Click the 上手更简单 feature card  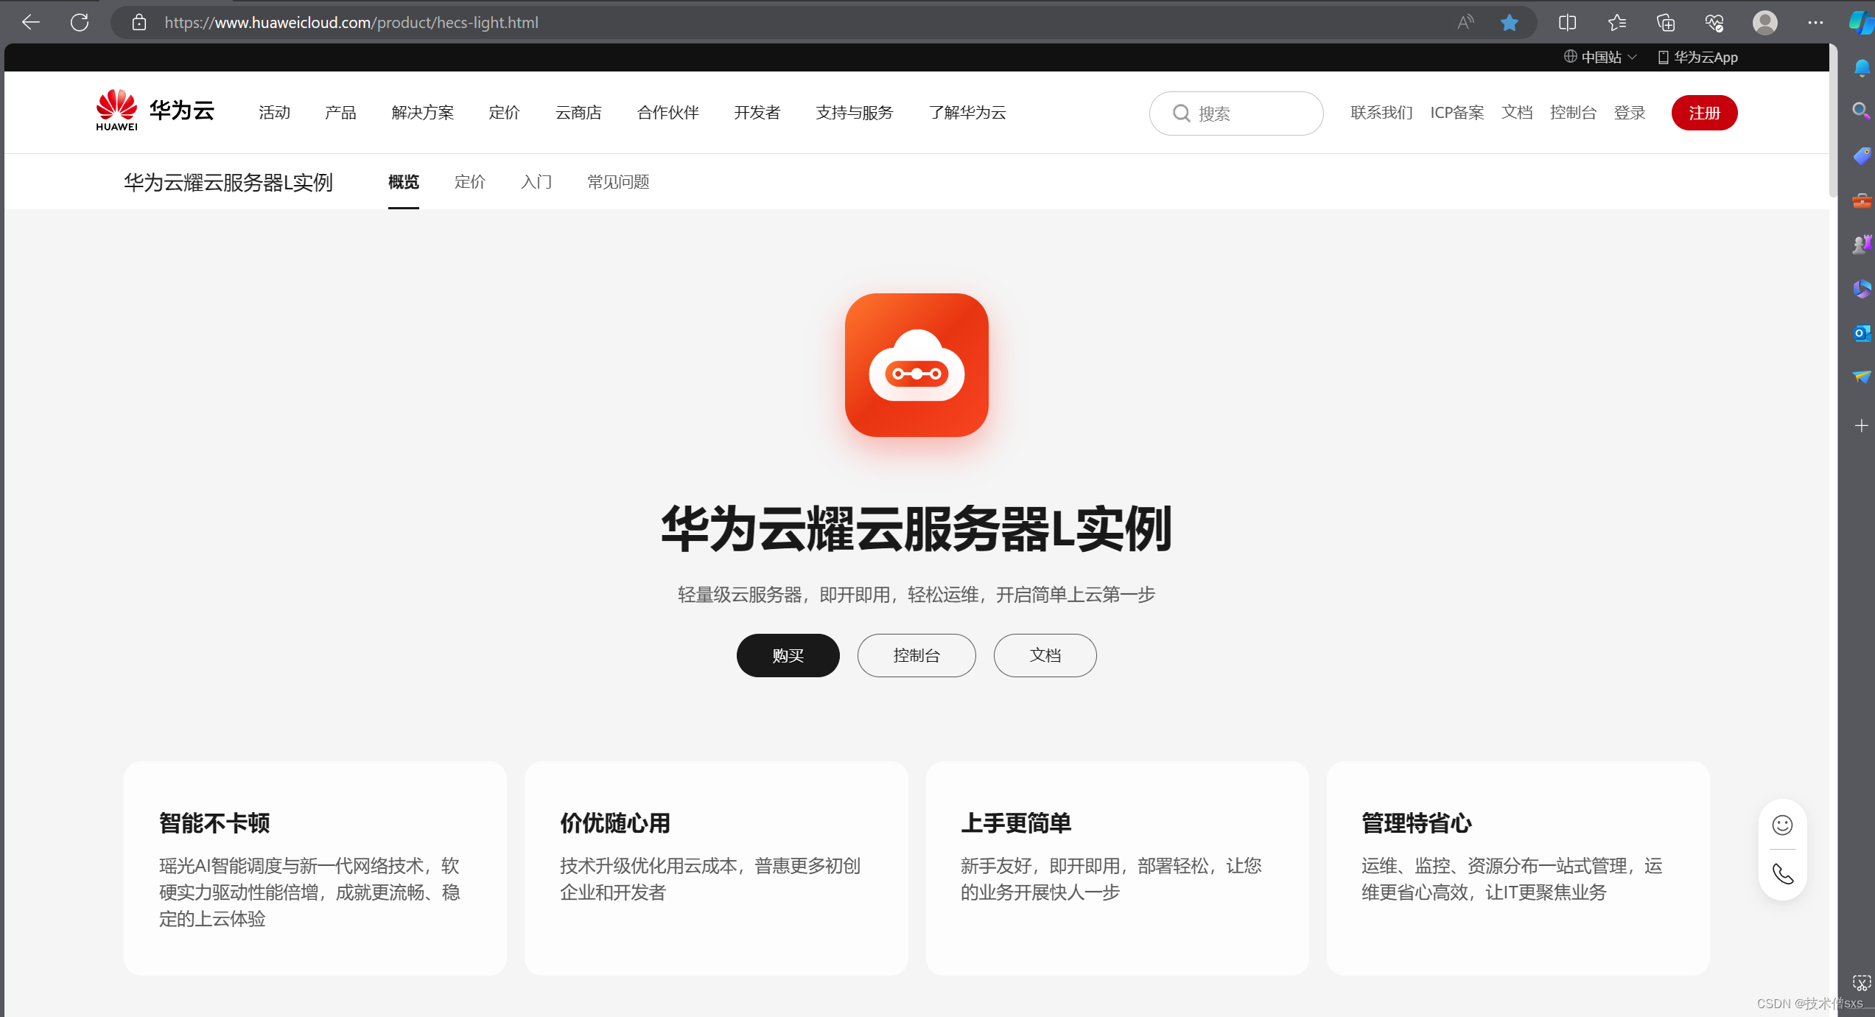(x=1117, y=868)
